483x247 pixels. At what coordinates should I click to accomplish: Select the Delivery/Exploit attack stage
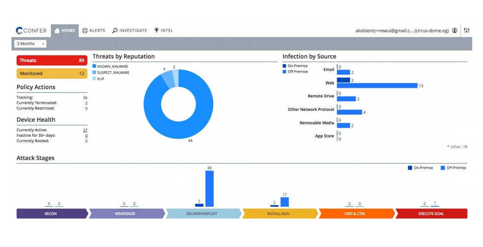203,213
